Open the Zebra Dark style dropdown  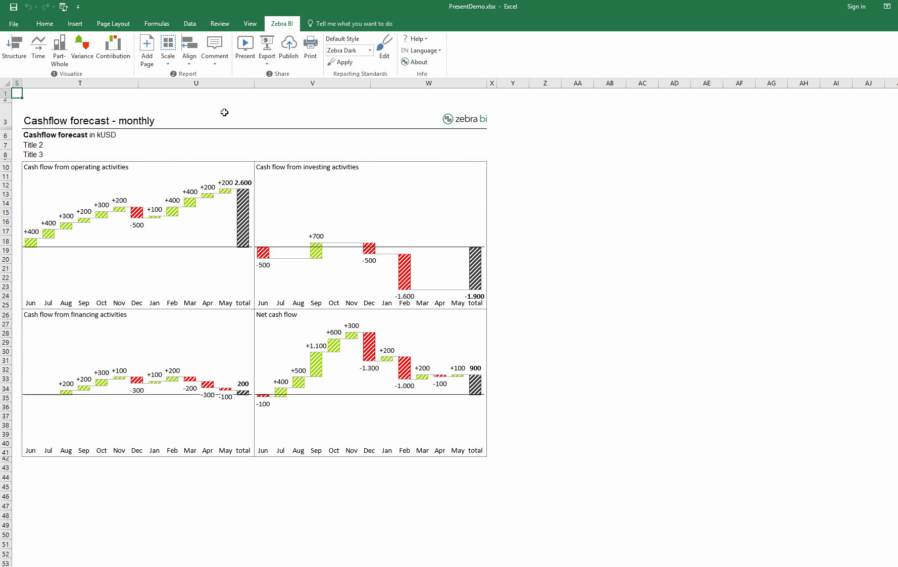pyautogui.click(x=369, y=50)
